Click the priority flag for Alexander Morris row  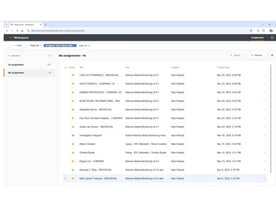73,110
